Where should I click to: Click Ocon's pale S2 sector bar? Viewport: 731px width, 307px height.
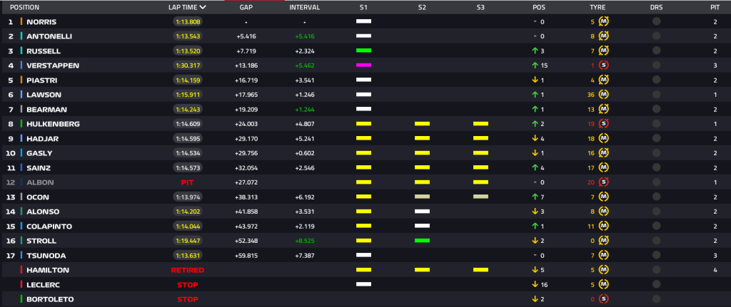pyautogui.click(x=422, y=197)
